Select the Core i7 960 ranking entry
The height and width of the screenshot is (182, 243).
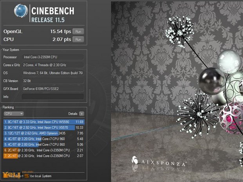pyautogui.click(x=44, y=139)
